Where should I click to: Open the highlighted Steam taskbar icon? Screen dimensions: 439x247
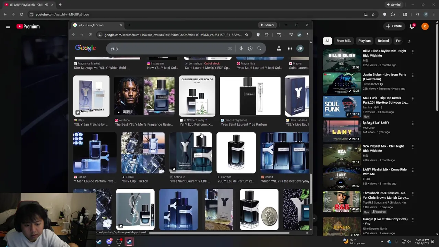(129, 242)
